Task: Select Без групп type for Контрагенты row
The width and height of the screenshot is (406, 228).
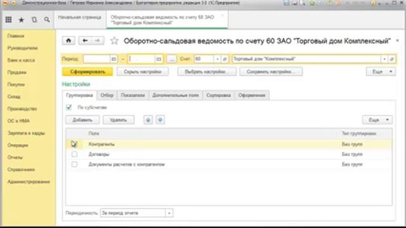Action: [352, 144]
